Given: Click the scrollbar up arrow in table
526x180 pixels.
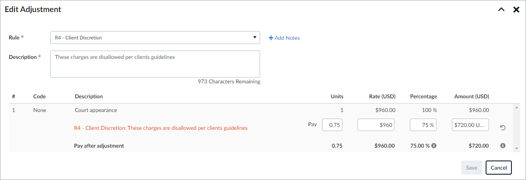Looking at the screenshot, I should [x=516, y=108].
